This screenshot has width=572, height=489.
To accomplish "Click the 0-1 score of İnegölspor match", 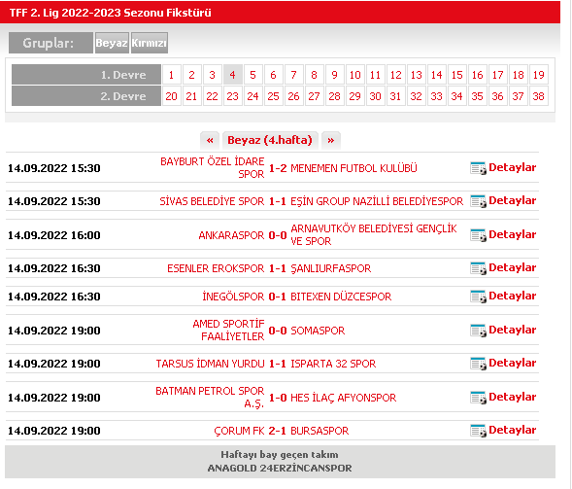I will coord(277,297).
